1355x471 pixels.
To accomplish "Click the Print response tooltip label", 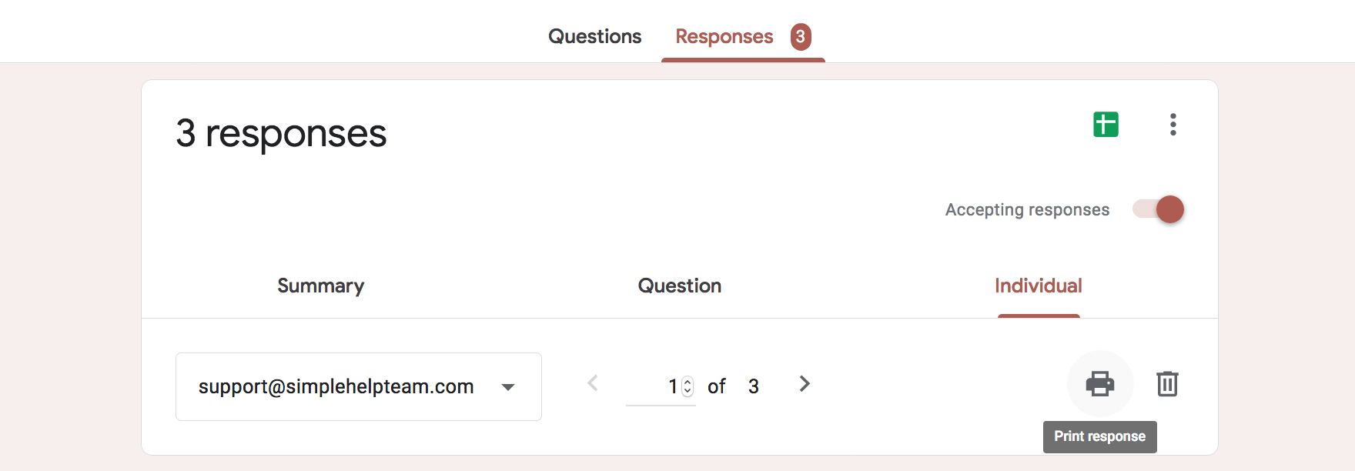I will tap(1100, 436).
